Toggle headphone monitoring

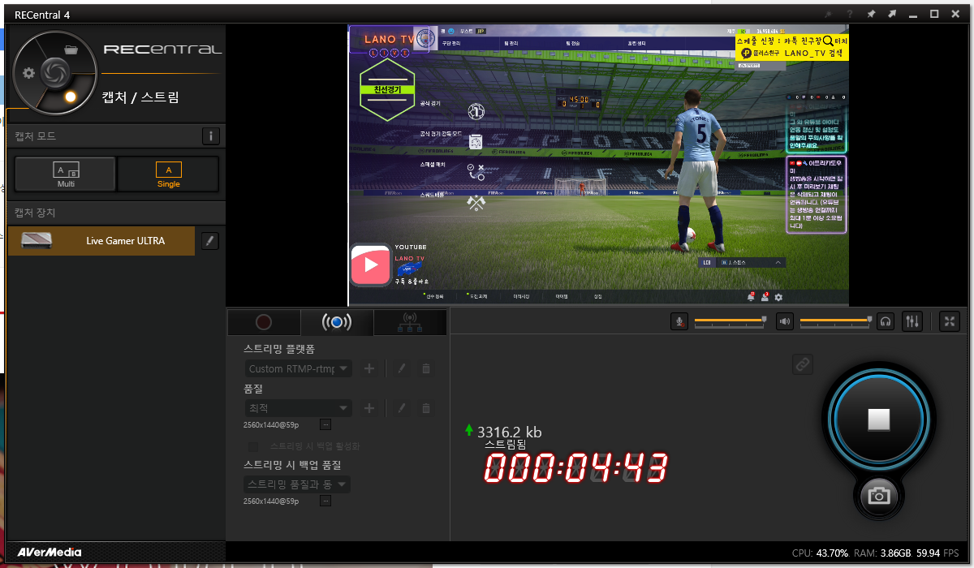coord(886,321)
